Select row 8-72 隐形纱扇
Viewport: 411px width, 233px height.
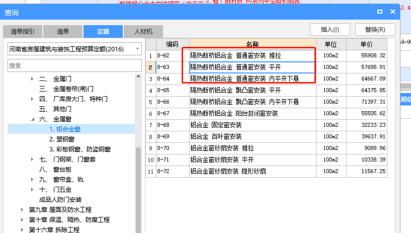266,171
